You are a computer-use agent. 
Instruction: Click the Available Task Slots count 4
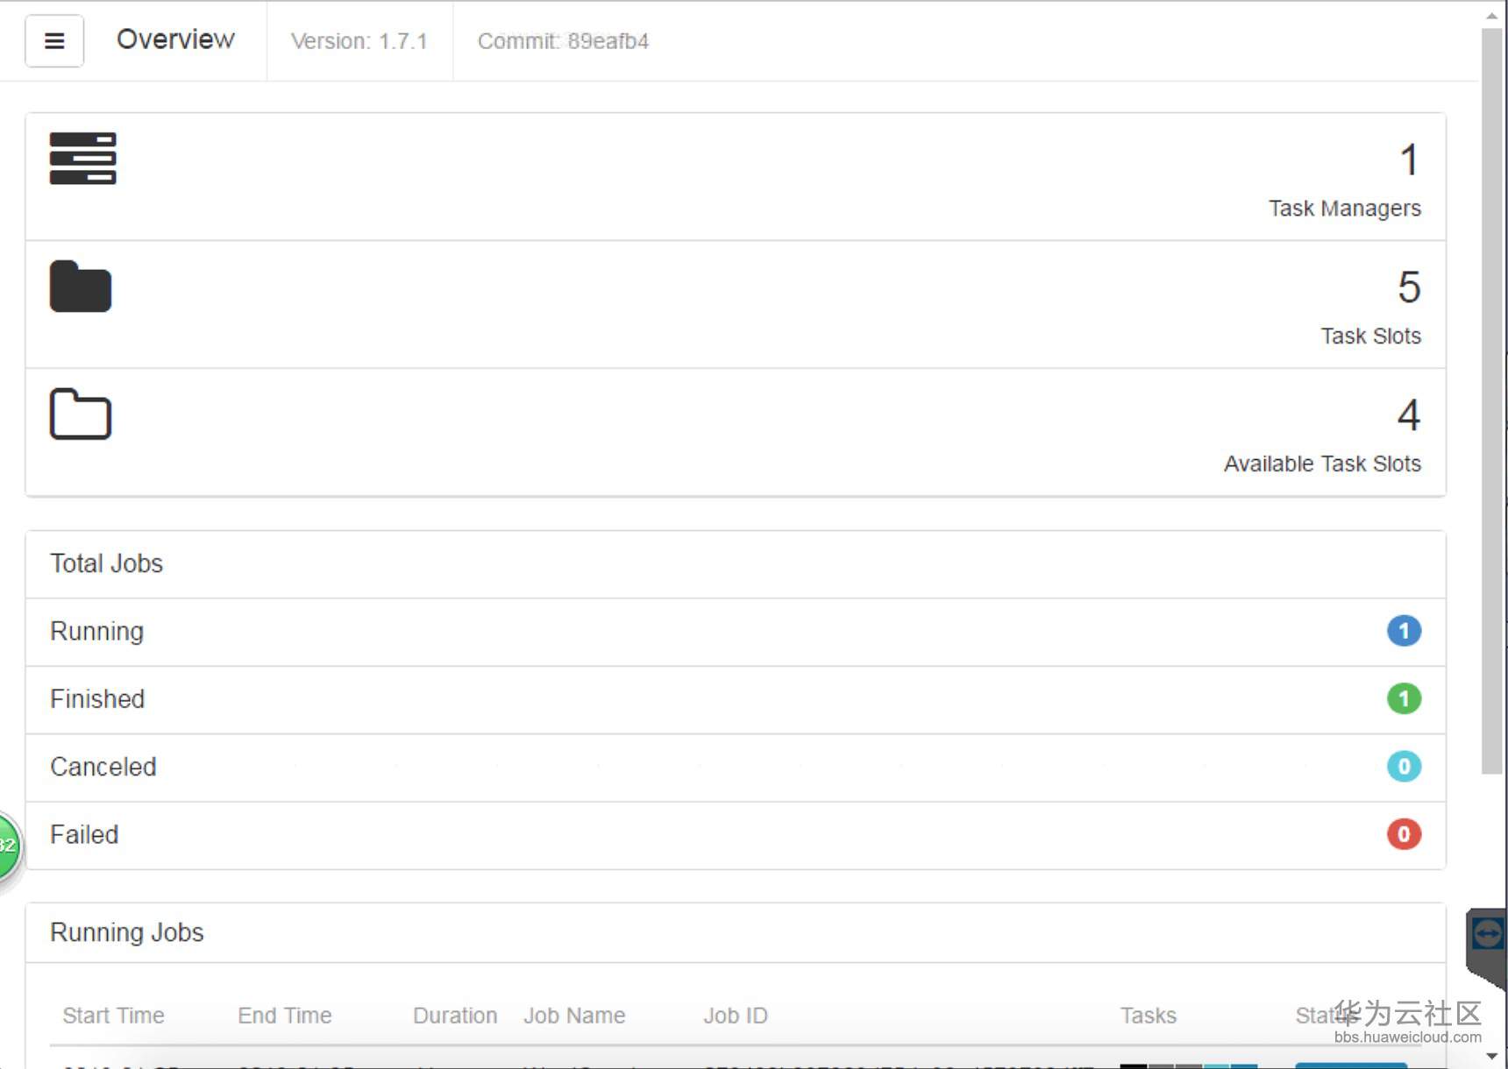[1409, 415]
